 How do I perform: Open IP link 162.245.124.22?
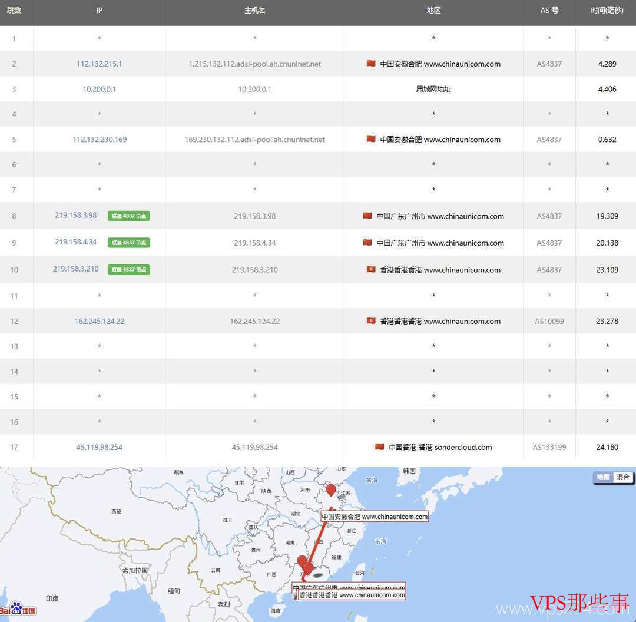(100, 321)
